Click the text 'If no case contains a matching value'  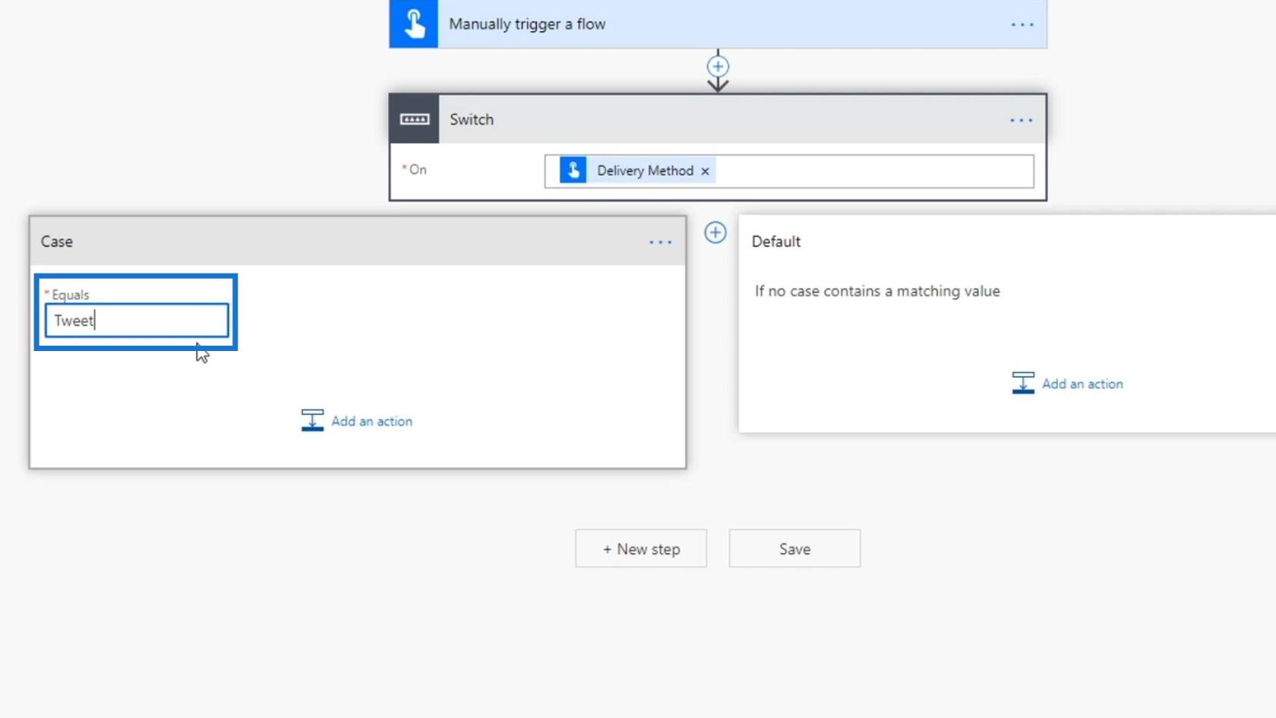[x=877, y=291]
